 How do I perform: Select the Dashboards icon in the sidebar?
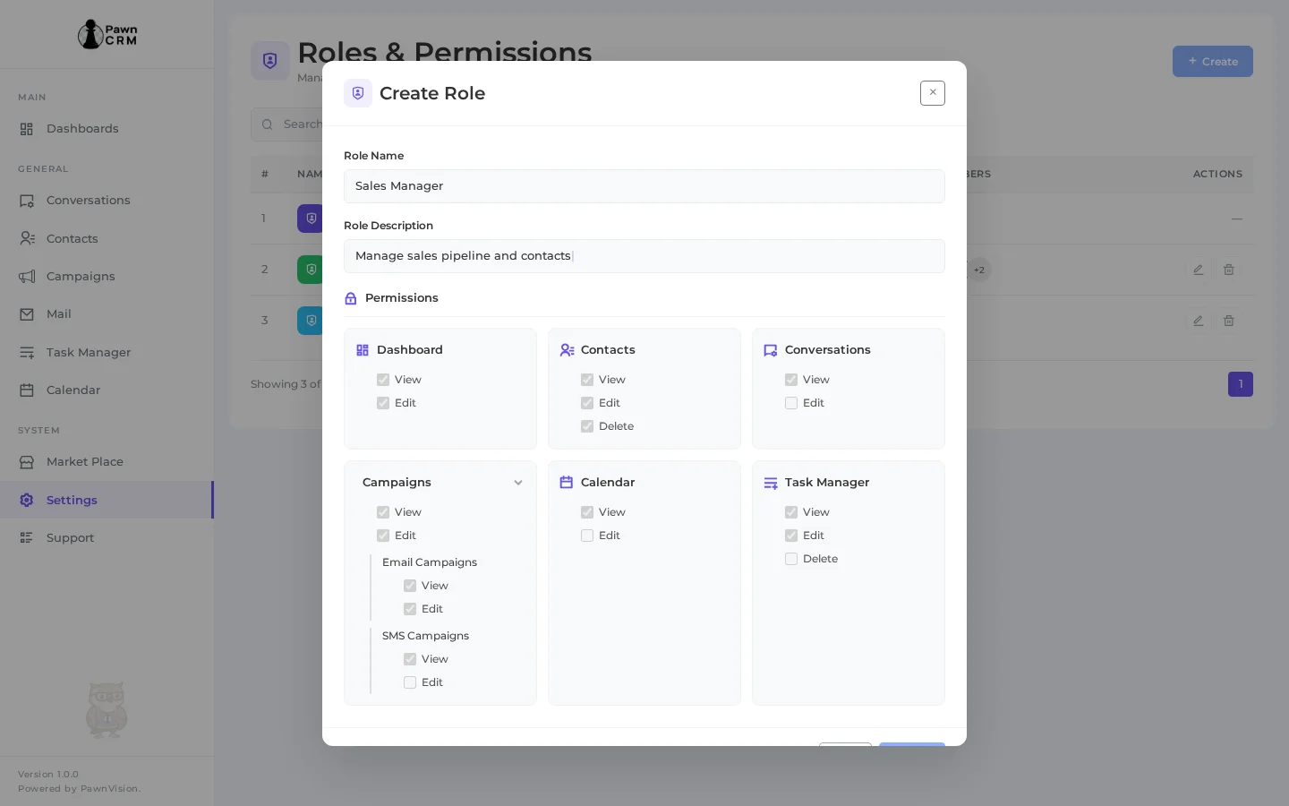pos(25,129)
